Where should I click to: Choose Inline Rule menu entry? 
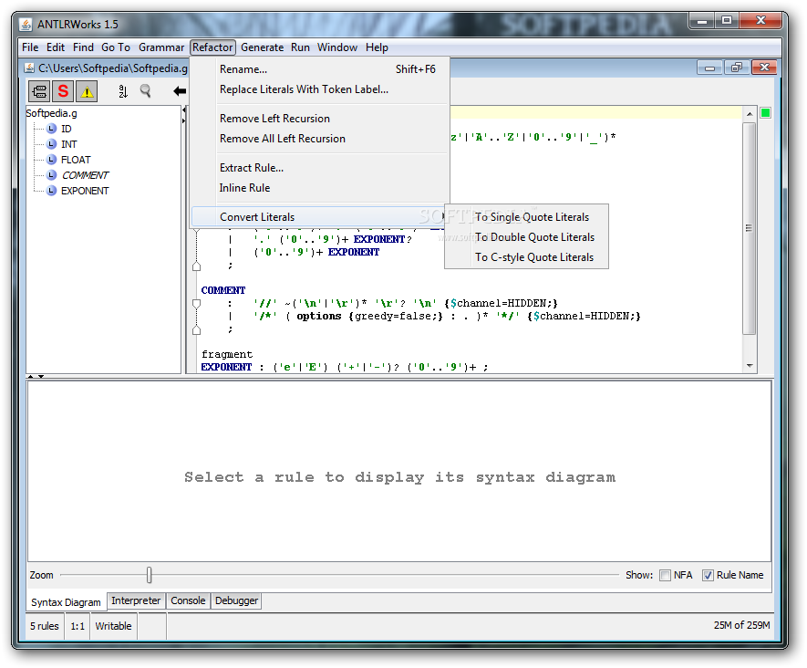click(318, 188)
